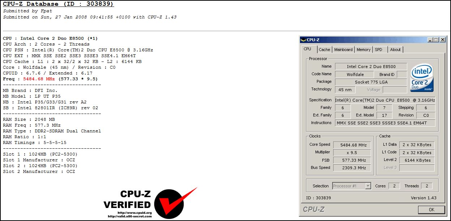
Task: Click the Intel Core 2 Duo logo
Action: pos(422,78)
